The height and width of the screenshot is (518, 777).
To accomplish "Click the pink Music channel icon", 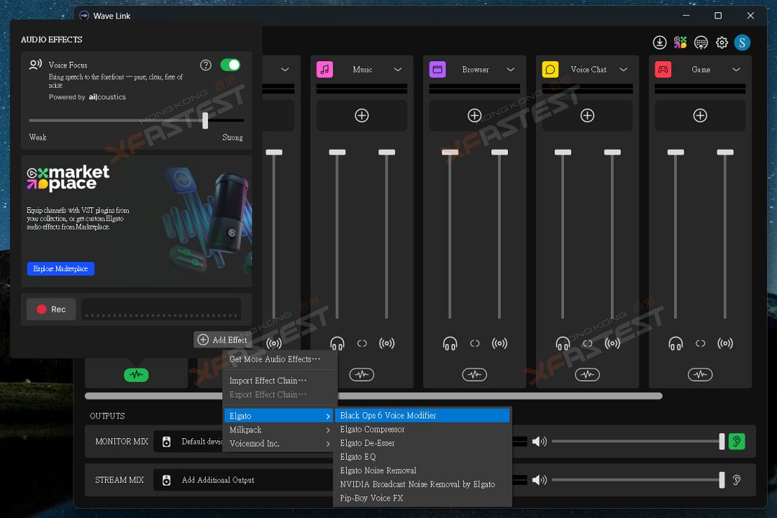I will 324,69.
